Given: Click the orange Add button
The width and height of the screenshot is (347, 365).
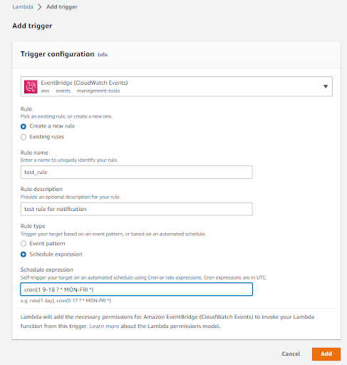Looking at the screenshot, I should coord(326,354).
